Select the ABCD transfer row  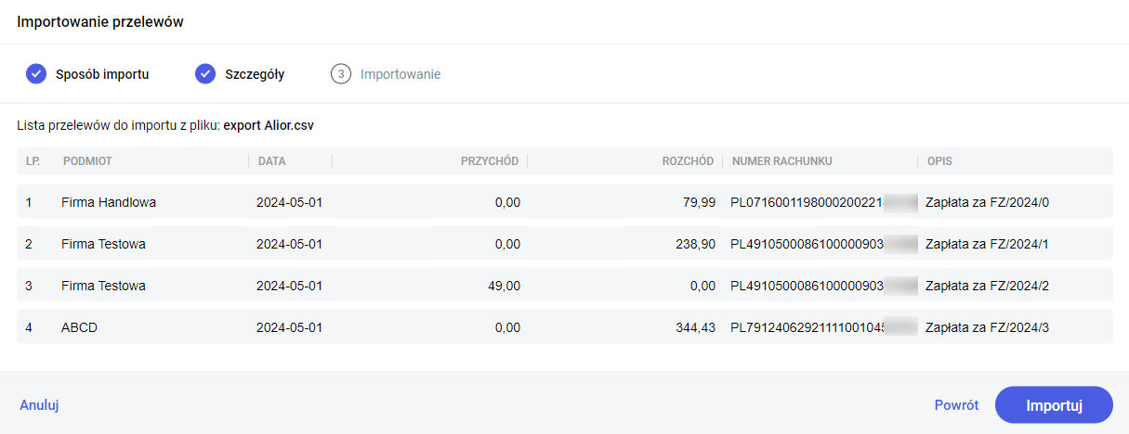pos(80,327)
